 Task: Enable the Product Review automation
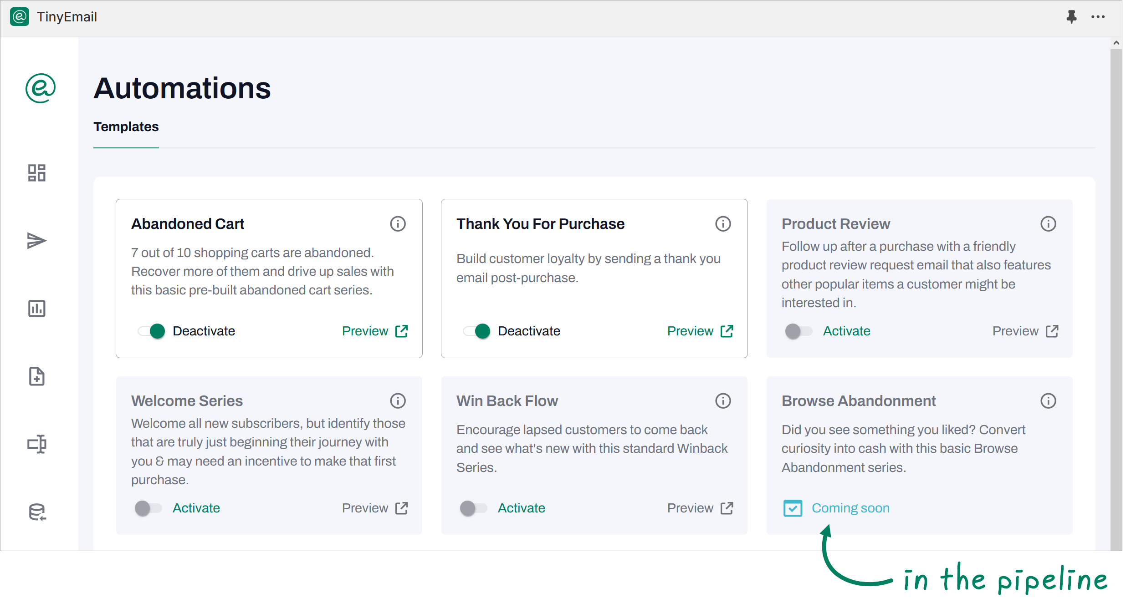coord(798,331)
